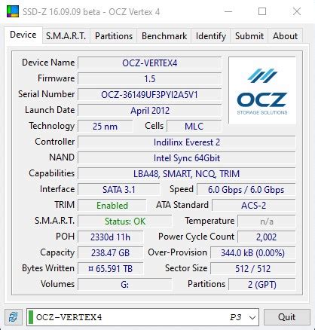Switch to the S.M.A.R.T. tab
This screenshot has height=330, width=315.
coord(66,36)
